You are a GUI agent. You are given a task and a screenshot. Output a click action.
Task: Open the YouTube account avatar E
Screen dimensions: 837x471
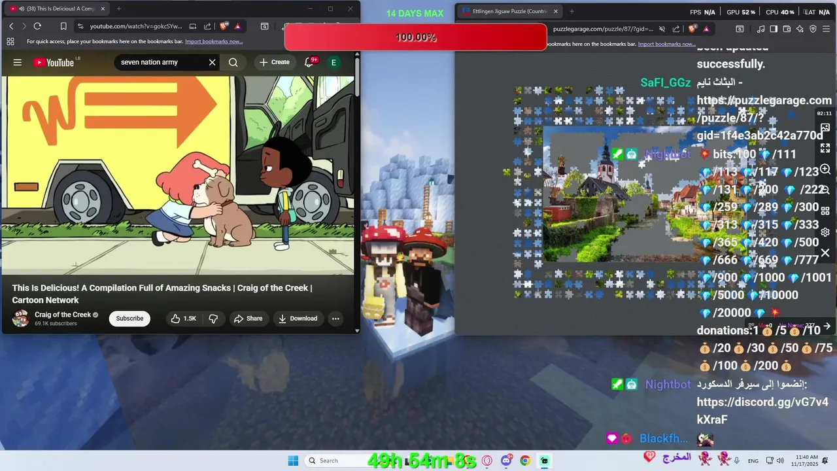coord(333,62)
